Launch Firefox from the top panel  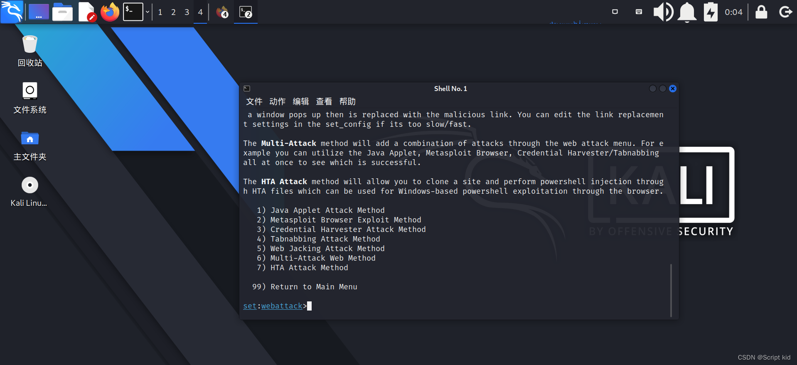(x=110, y=12)
